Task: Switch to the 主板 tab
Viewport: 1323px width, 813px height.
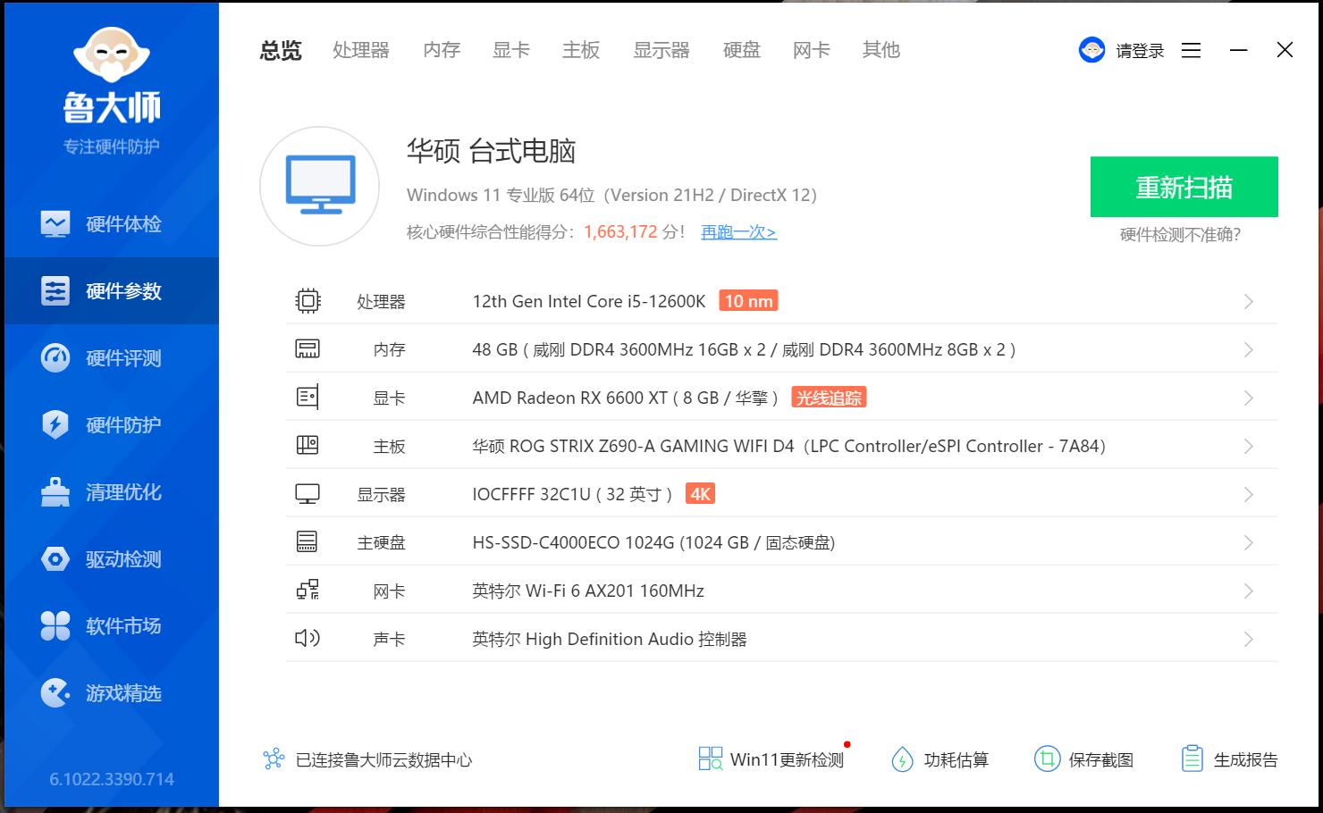Action: (581, 50)
